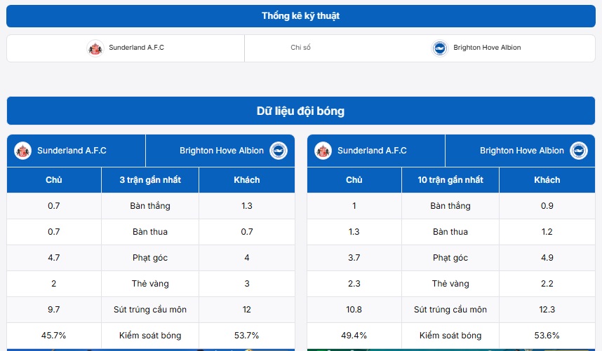
Task: Click 'Thẻ vàng' label in 10-match table
Action: pos(450,284)
